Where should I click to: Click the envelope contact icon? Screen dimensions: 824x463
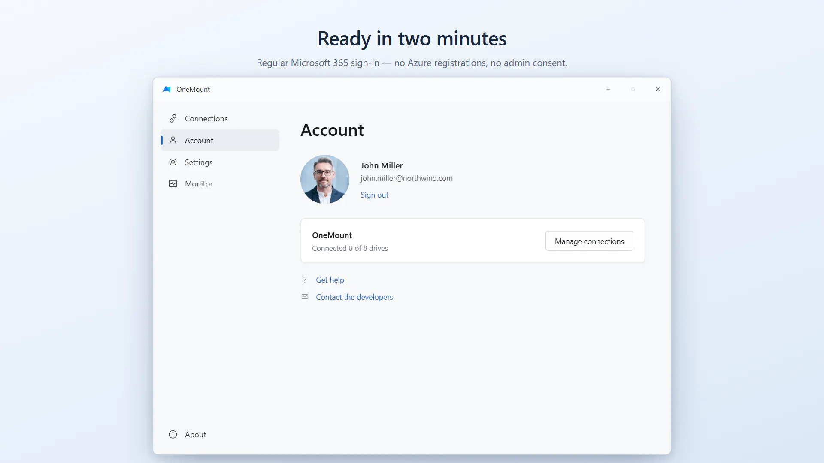pyautogui.click(x=305, y=297)
